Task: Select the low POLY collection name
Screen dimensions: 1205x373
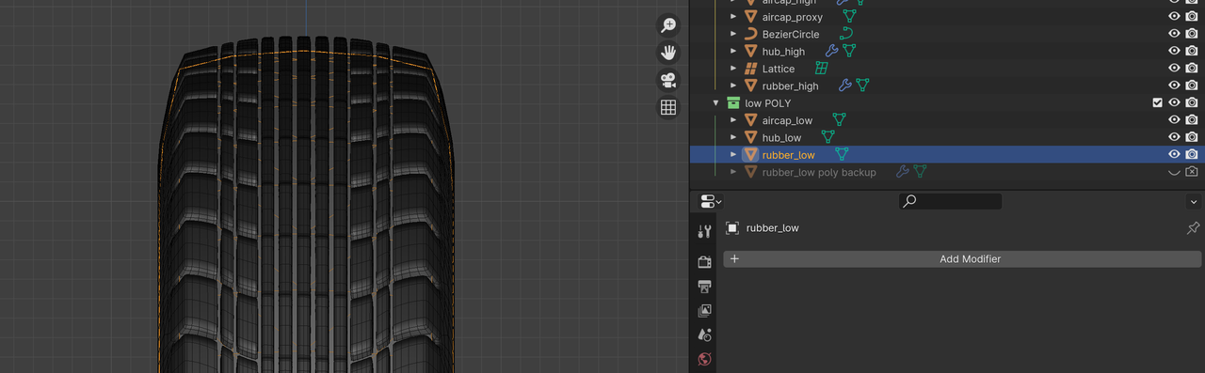Action: pos(767,103)
